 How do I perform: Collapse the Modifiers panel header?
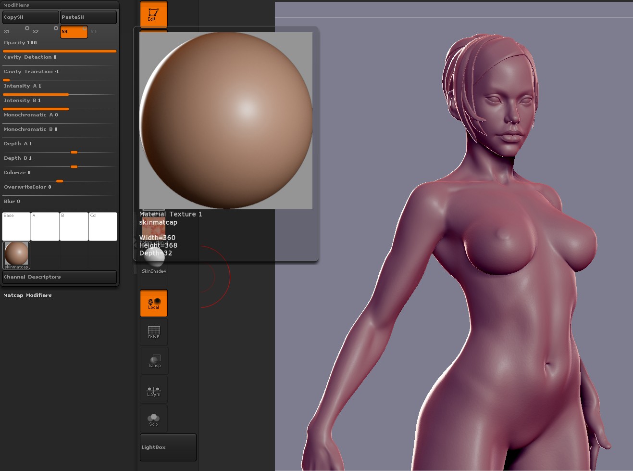(16, 5)
